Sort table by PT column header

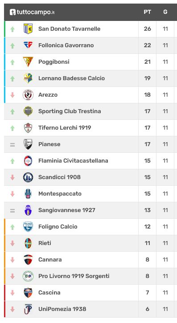click(147, 12)
